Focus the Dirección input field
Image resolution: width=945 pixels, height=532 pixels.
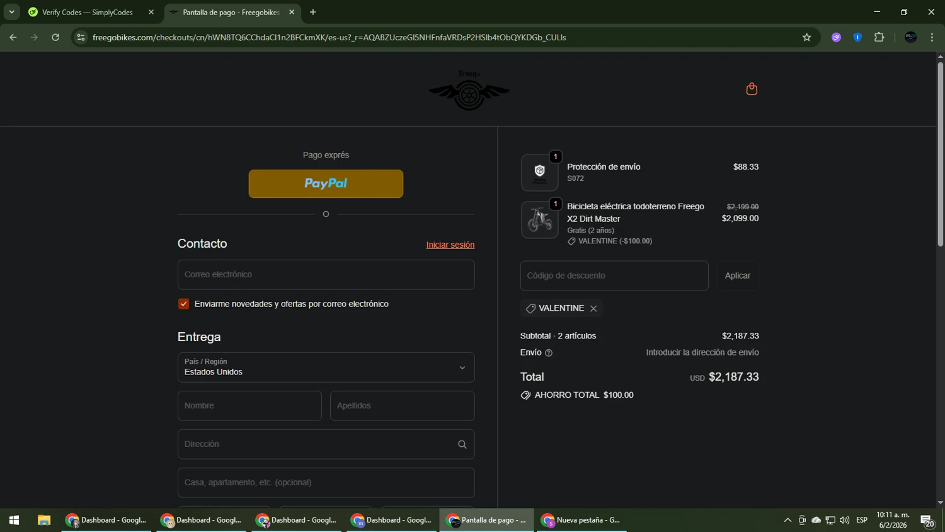326,444
